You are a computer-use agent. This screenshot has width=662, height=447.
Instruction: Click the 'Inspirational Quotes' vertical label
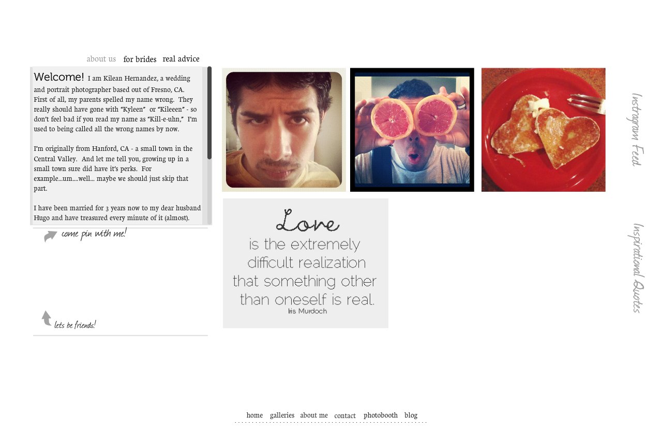point(638,268)
